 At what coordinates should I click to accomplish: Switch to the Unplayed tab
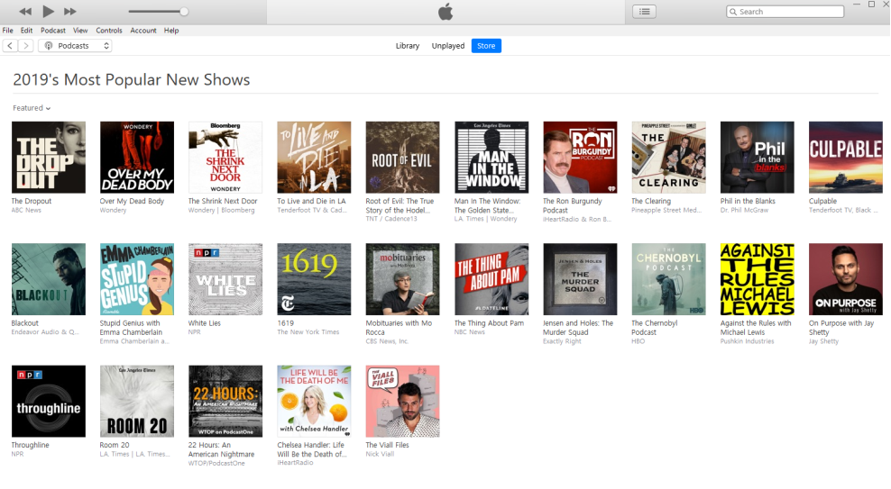click(448, 46)
